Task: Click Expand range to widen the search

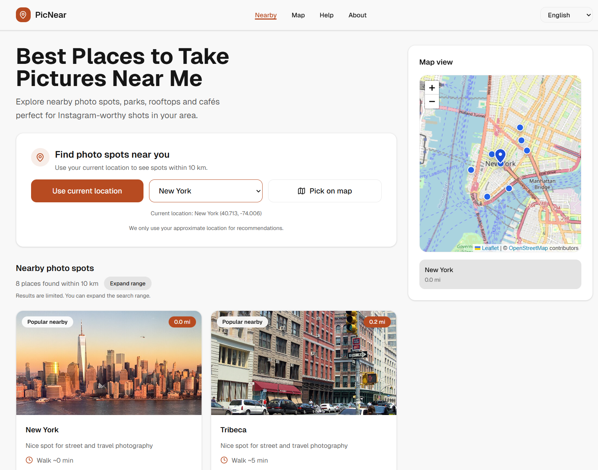Action: tap(127, 283)
